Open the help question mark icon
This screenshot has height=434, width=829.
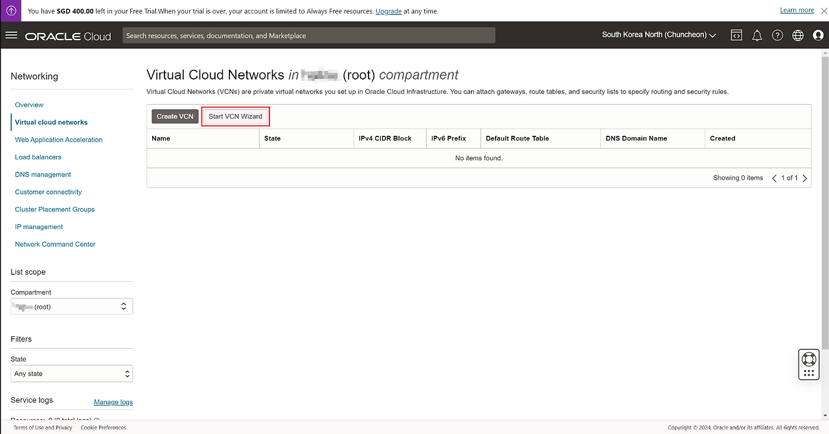coord(778,36)
